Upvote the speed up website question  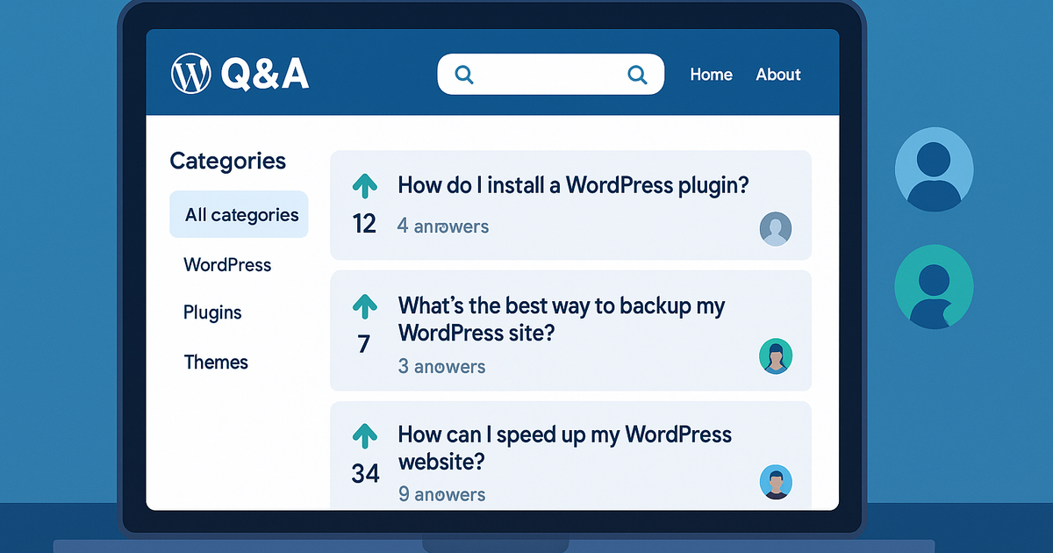[365, 434]
